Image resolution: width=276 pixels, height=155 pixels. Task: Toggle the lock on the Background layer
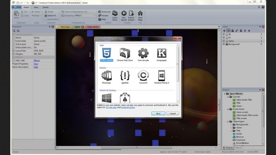227,44
